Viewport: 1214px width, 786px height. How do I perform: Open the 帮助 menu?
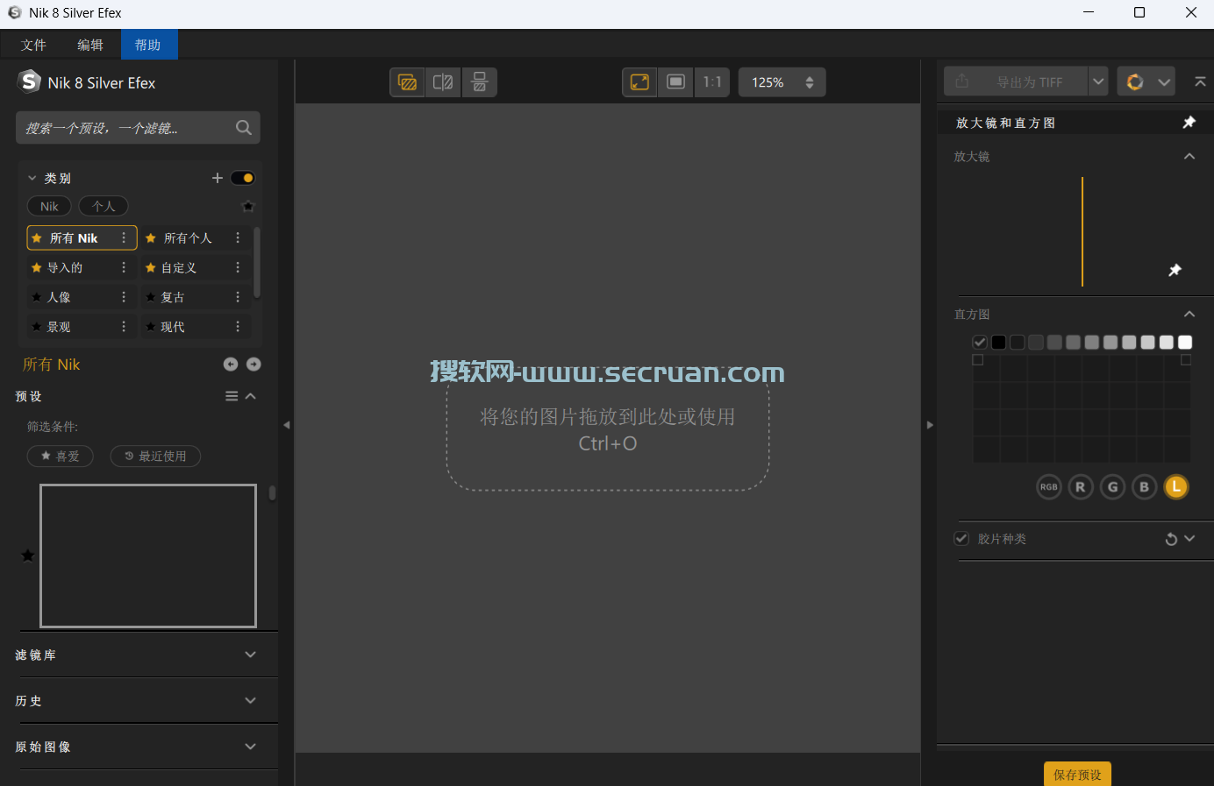(x=148, y=45)
